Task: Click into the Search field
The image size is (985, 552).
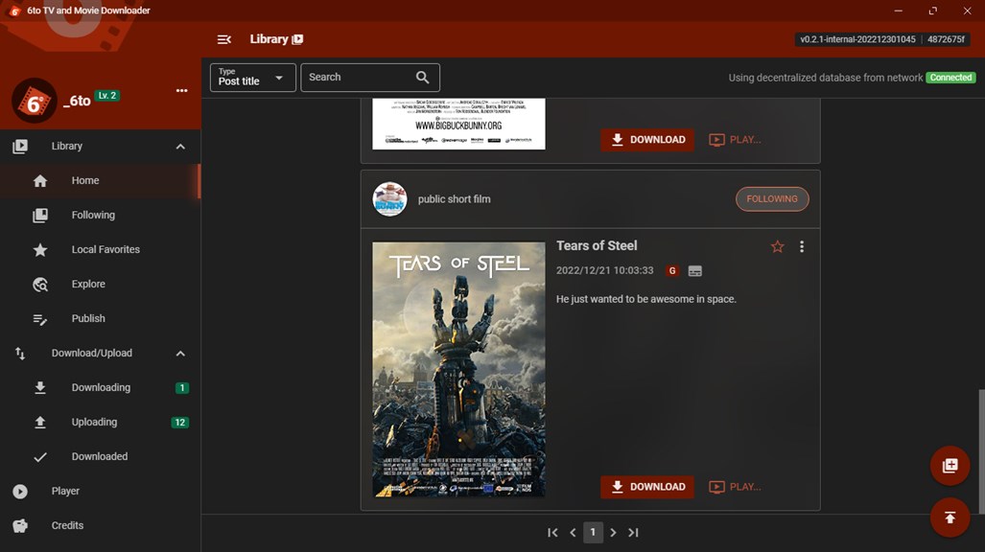Action: [370, 78]
